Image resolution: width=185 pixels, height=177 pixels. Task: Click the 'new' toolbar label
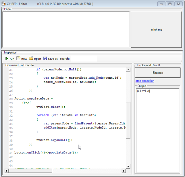point(24,59)
